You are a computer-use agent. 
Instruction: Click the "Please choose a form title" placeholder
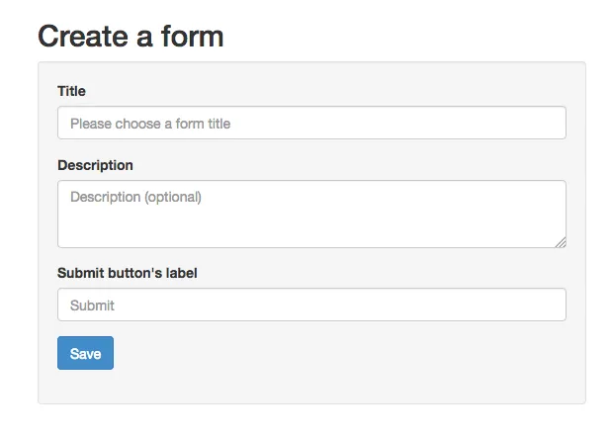(150, 124)
